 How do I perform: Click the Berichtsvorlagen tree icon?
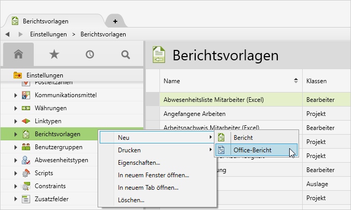pyautogui.click(x=26, y=134)
